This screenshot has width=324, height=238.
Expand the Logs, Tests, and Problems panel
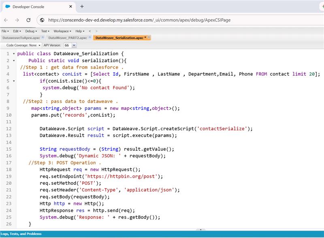(21, 234)
